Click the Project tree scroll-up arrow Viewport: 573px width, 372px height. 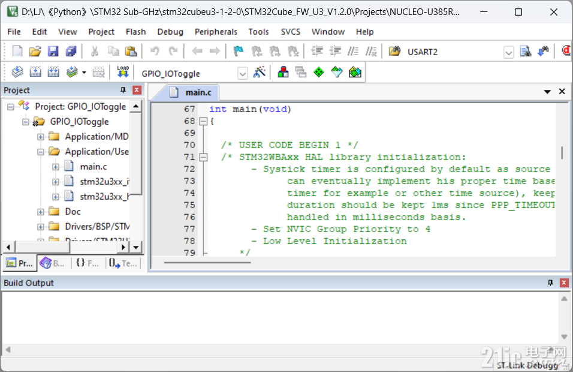[135, 106]
